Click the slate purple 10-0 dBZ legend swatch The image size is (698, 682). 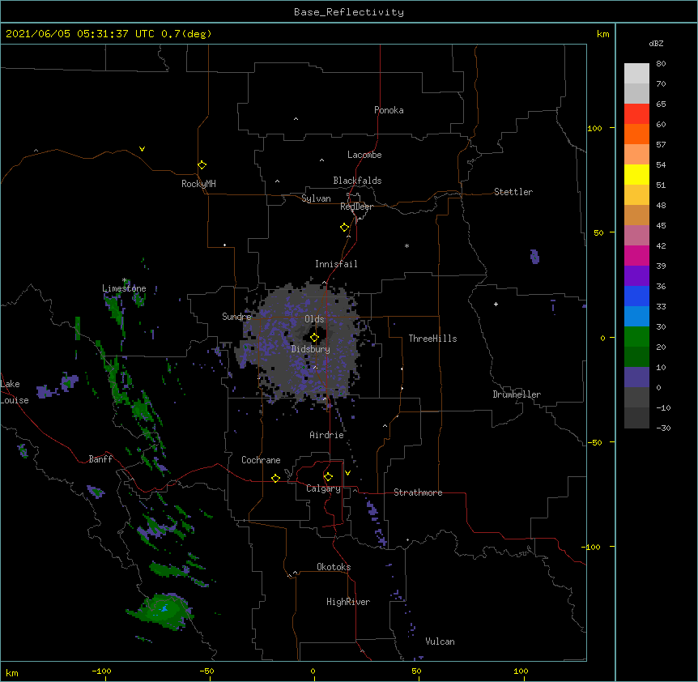(636, 377)
